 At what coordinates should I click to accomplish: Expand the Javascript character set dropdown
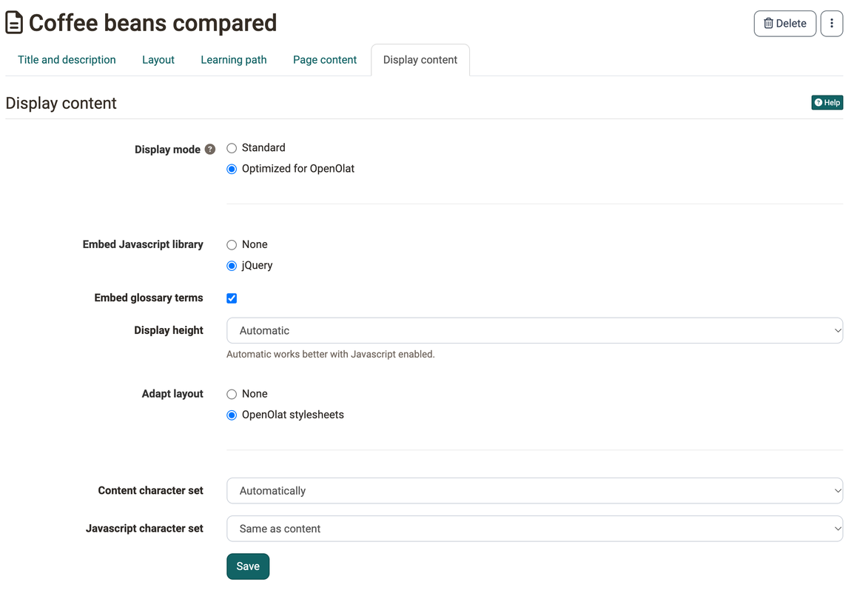click(534, 529)
